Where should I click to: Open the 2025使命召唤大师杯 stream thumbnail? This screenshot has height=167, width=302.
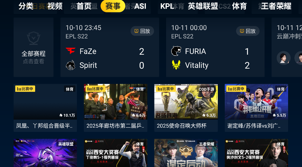pos(186,102)
